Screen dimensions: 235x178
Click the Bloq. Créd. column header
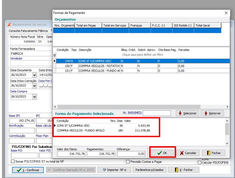coord(129,50)
